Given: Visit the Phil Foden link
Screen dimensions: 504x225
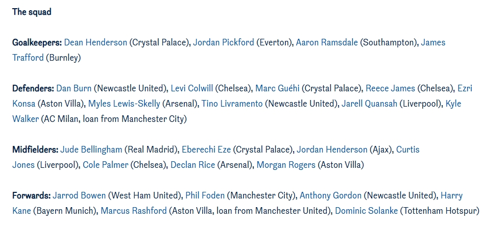Looking at the screenshot, I should click(x=205, y=195).
